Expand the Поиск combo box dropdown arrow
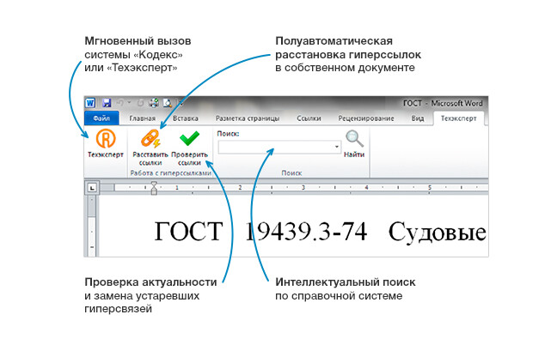 point(336,147)
